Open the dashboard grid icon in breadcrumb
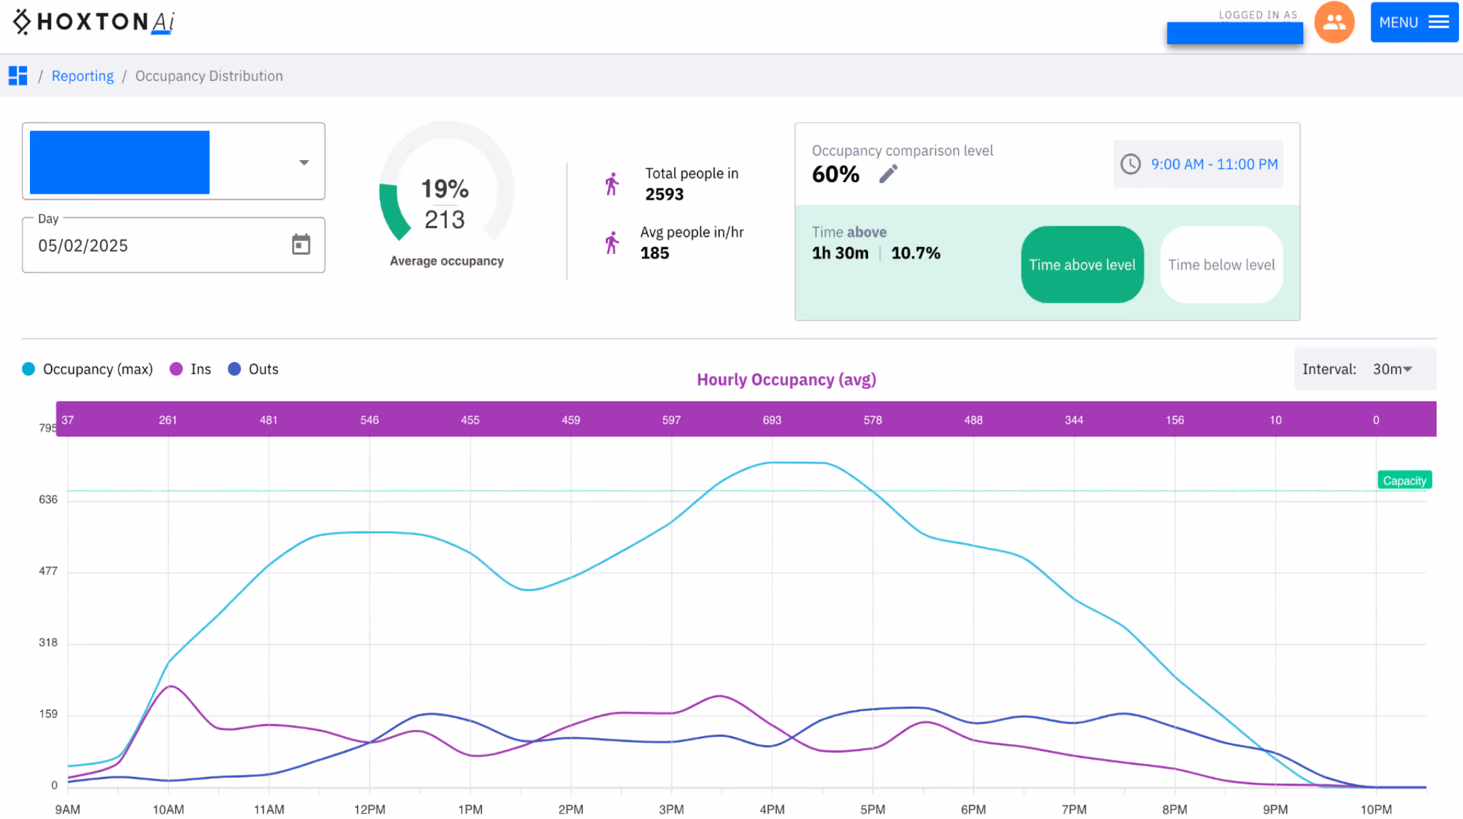 coord(17,75)
